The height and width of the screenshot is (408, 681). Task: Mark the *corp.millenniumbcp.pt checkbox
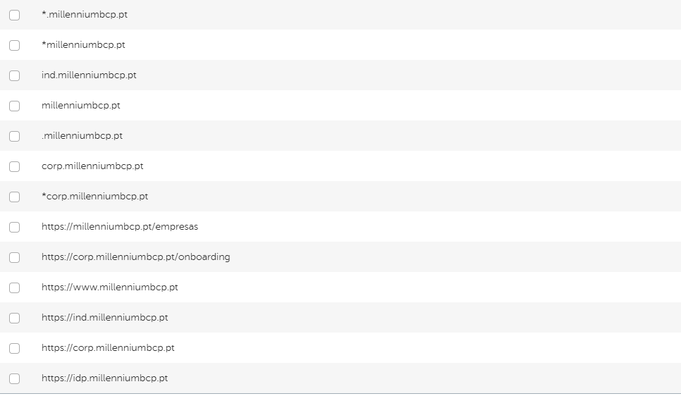coord(14,197)
